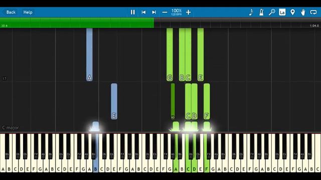The height and width of the screenshot is (180, 321).
Task: Add a bookmark with the pin icon
Action: point(293,12)
